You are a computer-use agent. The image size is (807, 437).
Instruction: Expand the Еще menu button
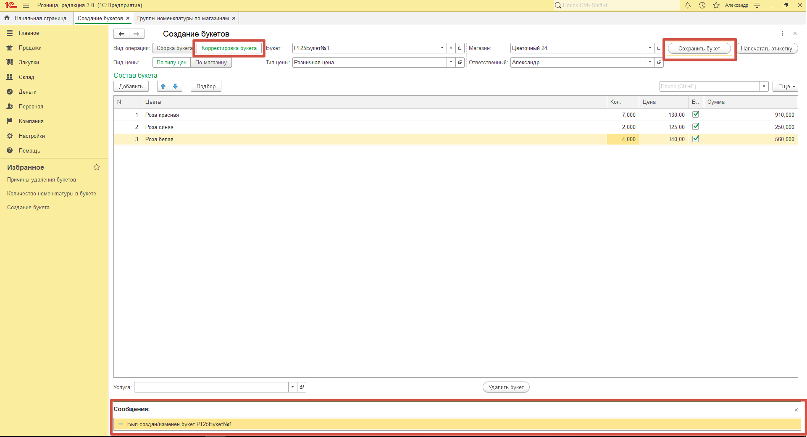click(x=785, y=86)
